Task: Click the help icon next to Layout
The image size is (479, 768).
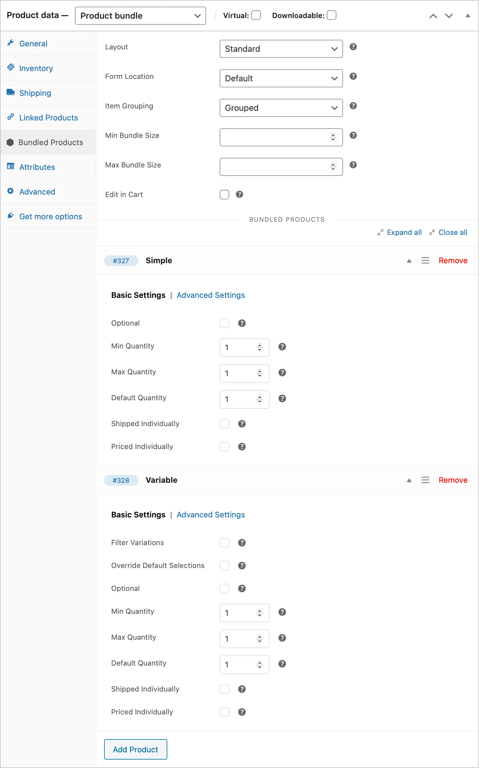Action: 353,47
